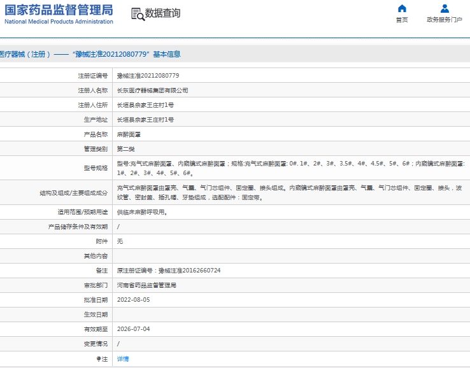Click the expiry date 2026-07-04
The image size is (470, 368).
[x=133, y=329]
